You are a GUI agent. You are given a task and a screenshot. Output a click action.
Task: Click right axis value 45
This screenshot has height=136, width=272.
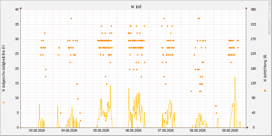click(253, 113)
